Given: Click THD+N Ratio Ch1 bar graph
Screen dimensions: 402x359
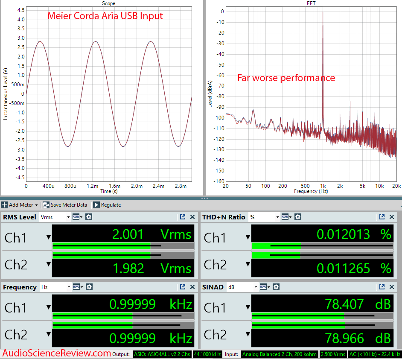Looking at the screenshot, I should (322, 246).
